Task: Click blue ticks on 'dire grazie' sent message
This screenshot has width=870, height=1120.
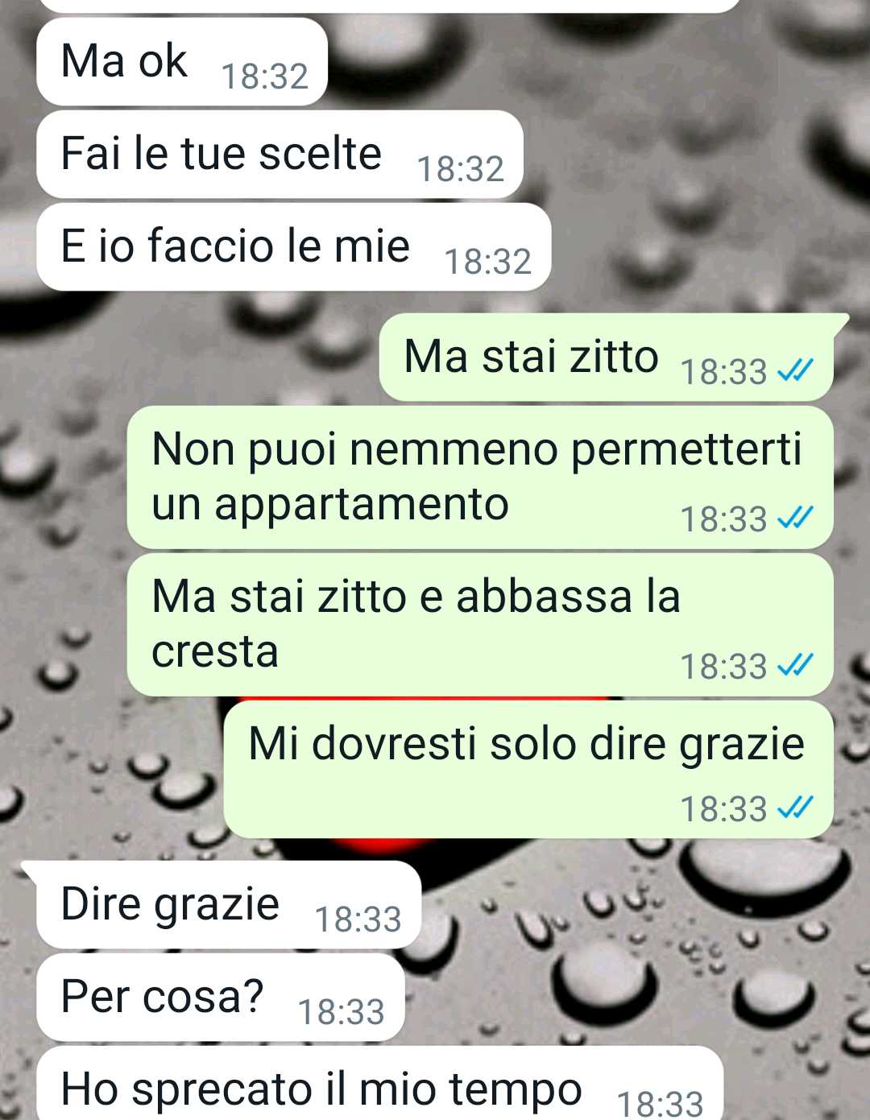Action: pos(795,808)
